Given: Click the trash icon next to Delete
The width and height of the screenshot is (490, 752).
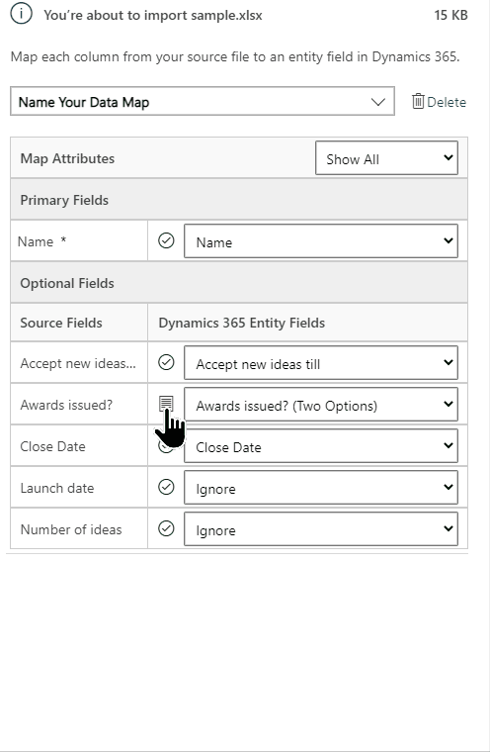Looking at the screenshot, I should [x=418, y=101].
